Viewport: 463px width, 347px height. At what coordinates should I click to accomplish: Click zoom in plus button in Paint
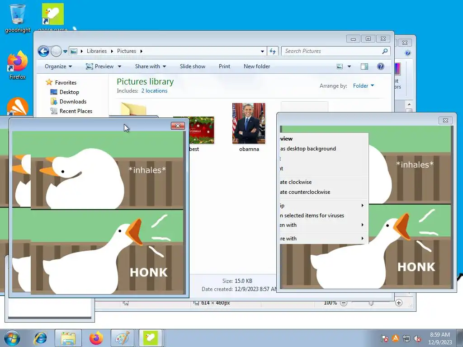click(399, 303)
